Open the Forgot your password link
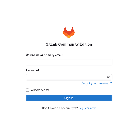Viewport: 137px width, 138px height. click(x=97, y=83)
